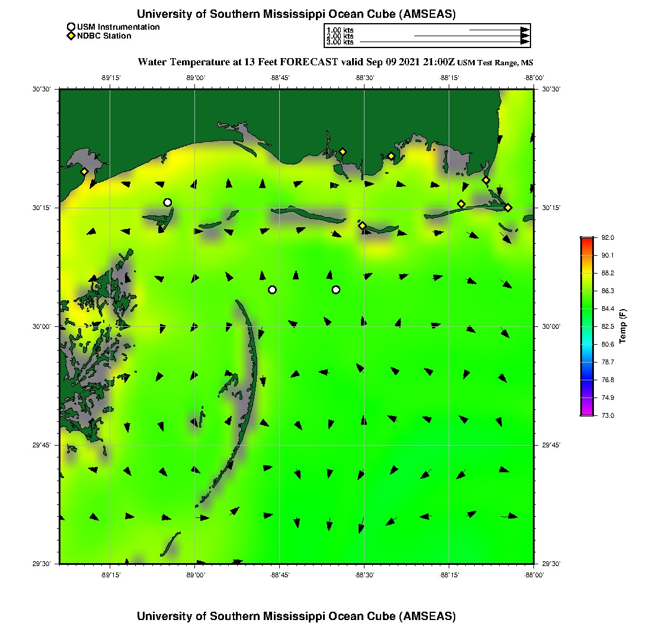Click the -88°00' label on the top axis

(534, 78)
